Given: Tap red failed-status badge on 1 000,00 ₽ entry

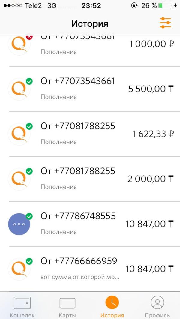Looking at the screenshot, I should point(29,37).
